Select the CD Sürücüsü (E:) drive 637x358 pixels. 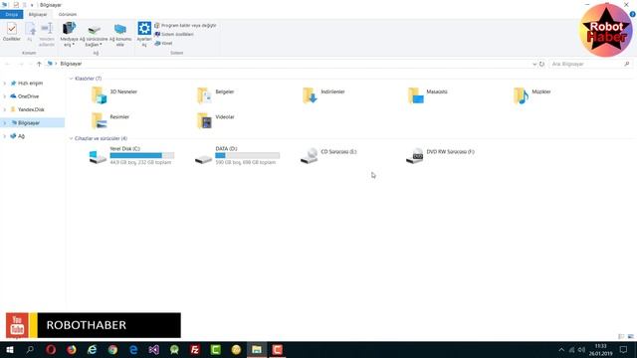(x=328, y=155)
